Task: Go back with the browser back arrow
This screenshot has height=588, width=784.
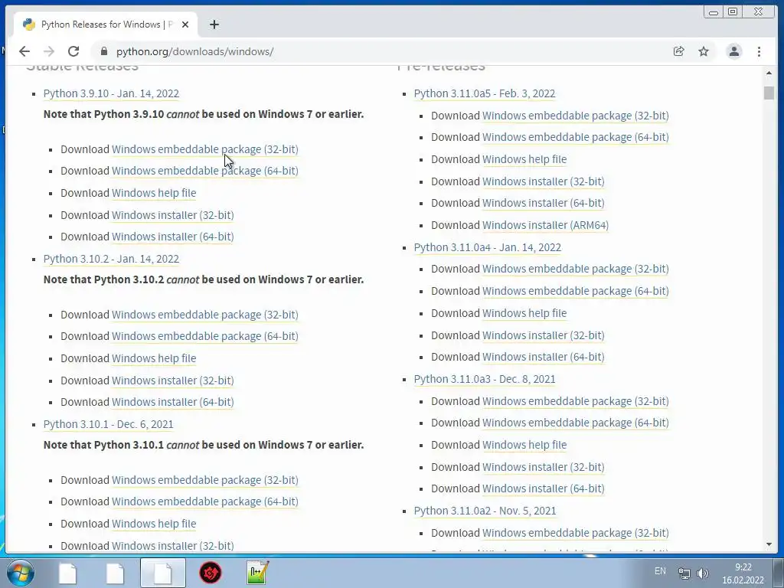Action: tap(24, 51)
